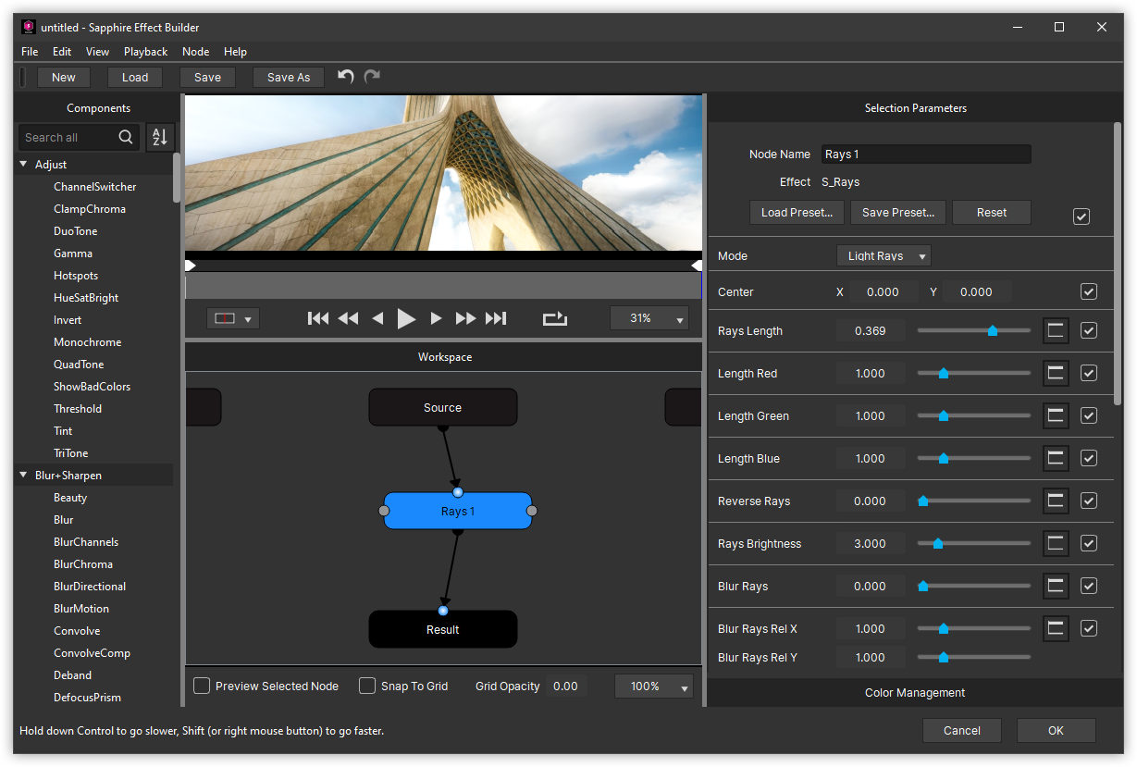Collapse the Blur+Sharpen category
1137x767 pixels.
(x=23, y=476)
